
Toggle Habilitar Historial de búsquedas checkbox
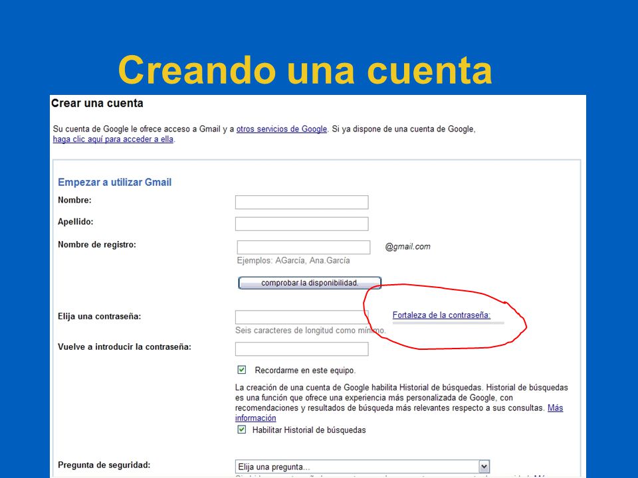242,430
